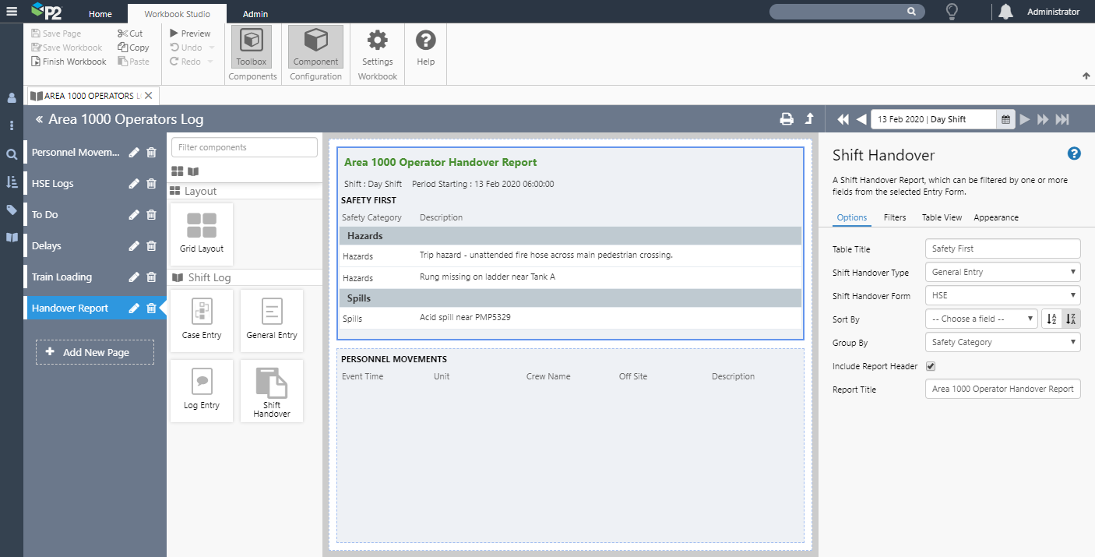Click the Filter components input field

click(x=245, y=147)
